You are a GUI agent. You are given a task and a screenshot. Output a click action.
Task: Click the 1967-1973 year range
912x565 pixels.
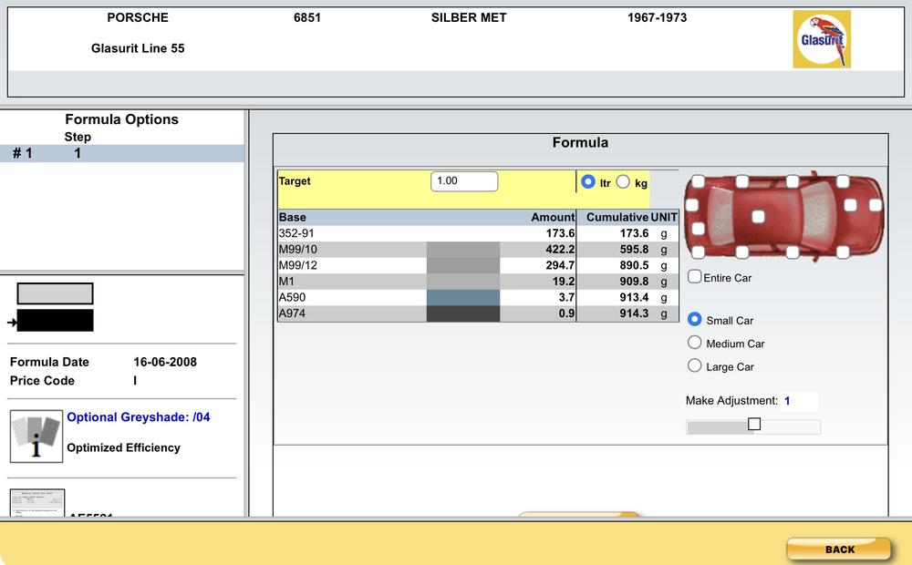pos(658,17)
